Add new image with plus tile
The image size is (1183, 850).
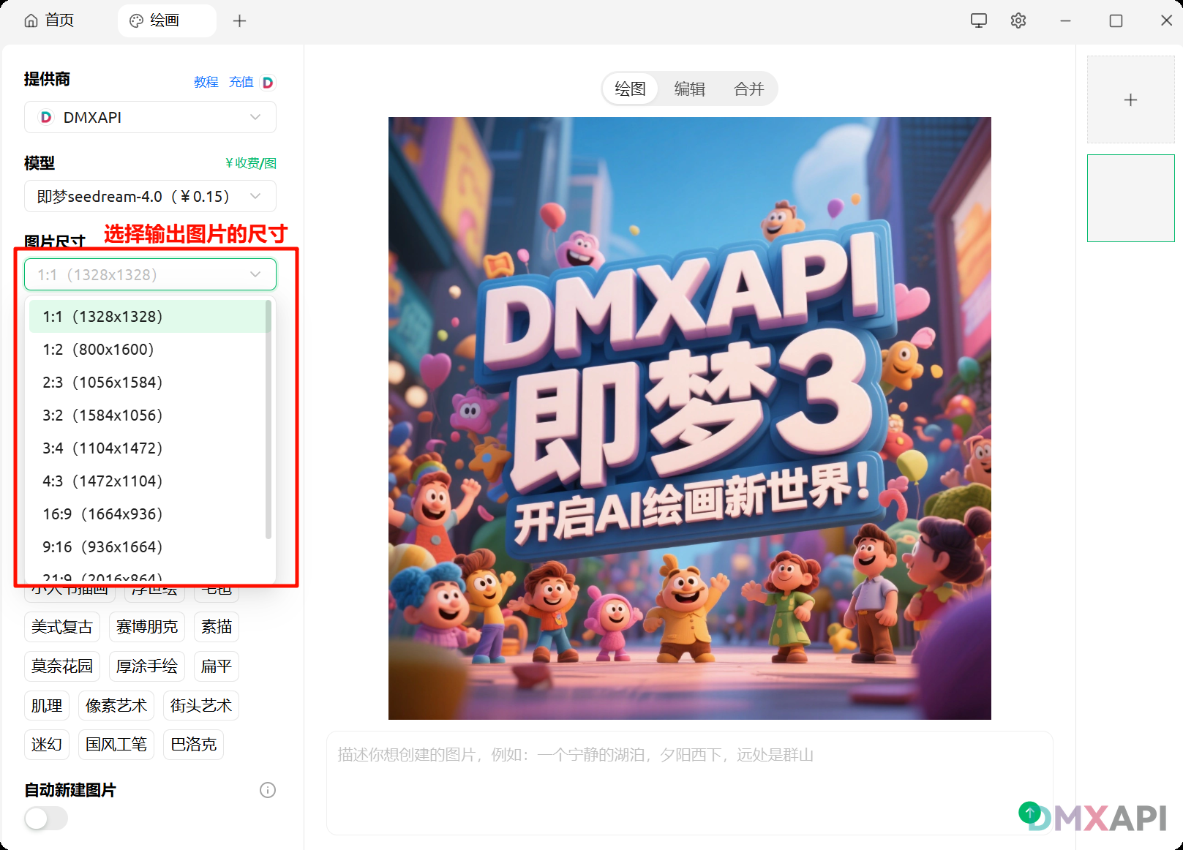(x=1130, y=99)
